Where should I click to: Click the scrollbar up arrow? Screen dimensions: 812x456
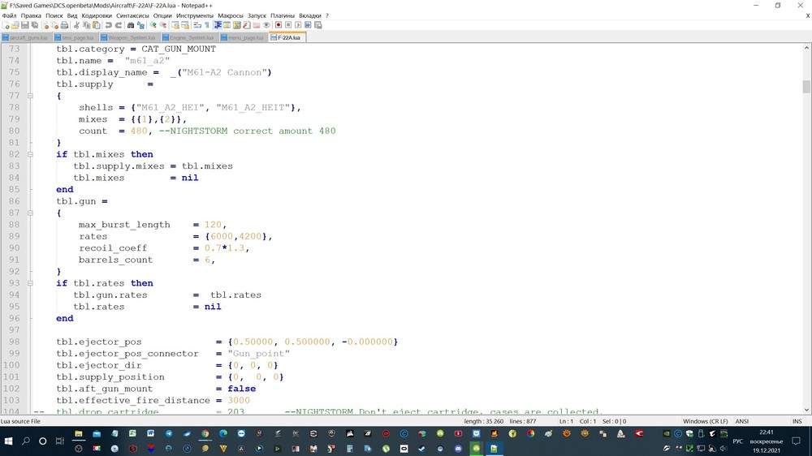pos(806,48)
